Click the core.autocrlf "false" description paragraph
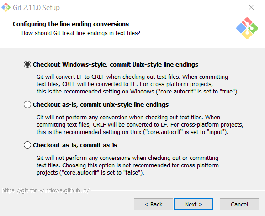The image size is (265, 216). tap(127, 165)
